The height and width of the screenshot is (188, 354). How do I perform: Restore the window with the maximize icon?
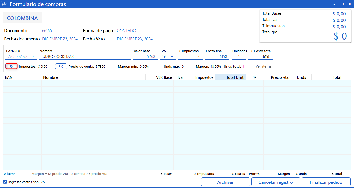342,4
